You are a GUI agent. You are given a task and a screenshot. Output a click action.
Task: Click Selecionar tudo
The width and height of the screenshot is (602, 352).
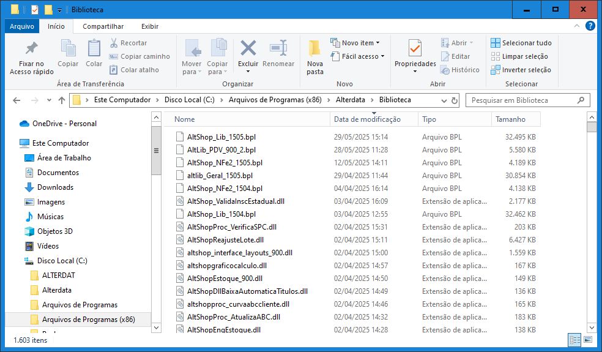pyautogui.click(x=521, y=43)
